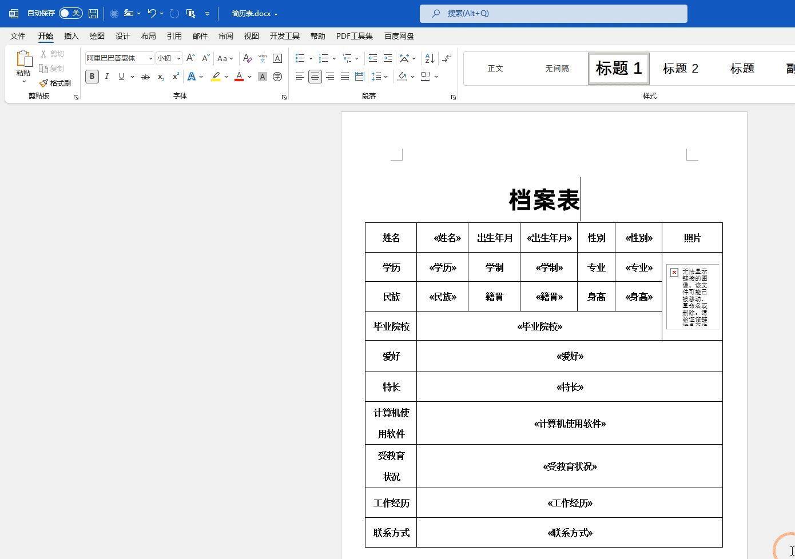
Task: Open the clipboard (剪贴板) pane launcher
Action: pos(76,97)
